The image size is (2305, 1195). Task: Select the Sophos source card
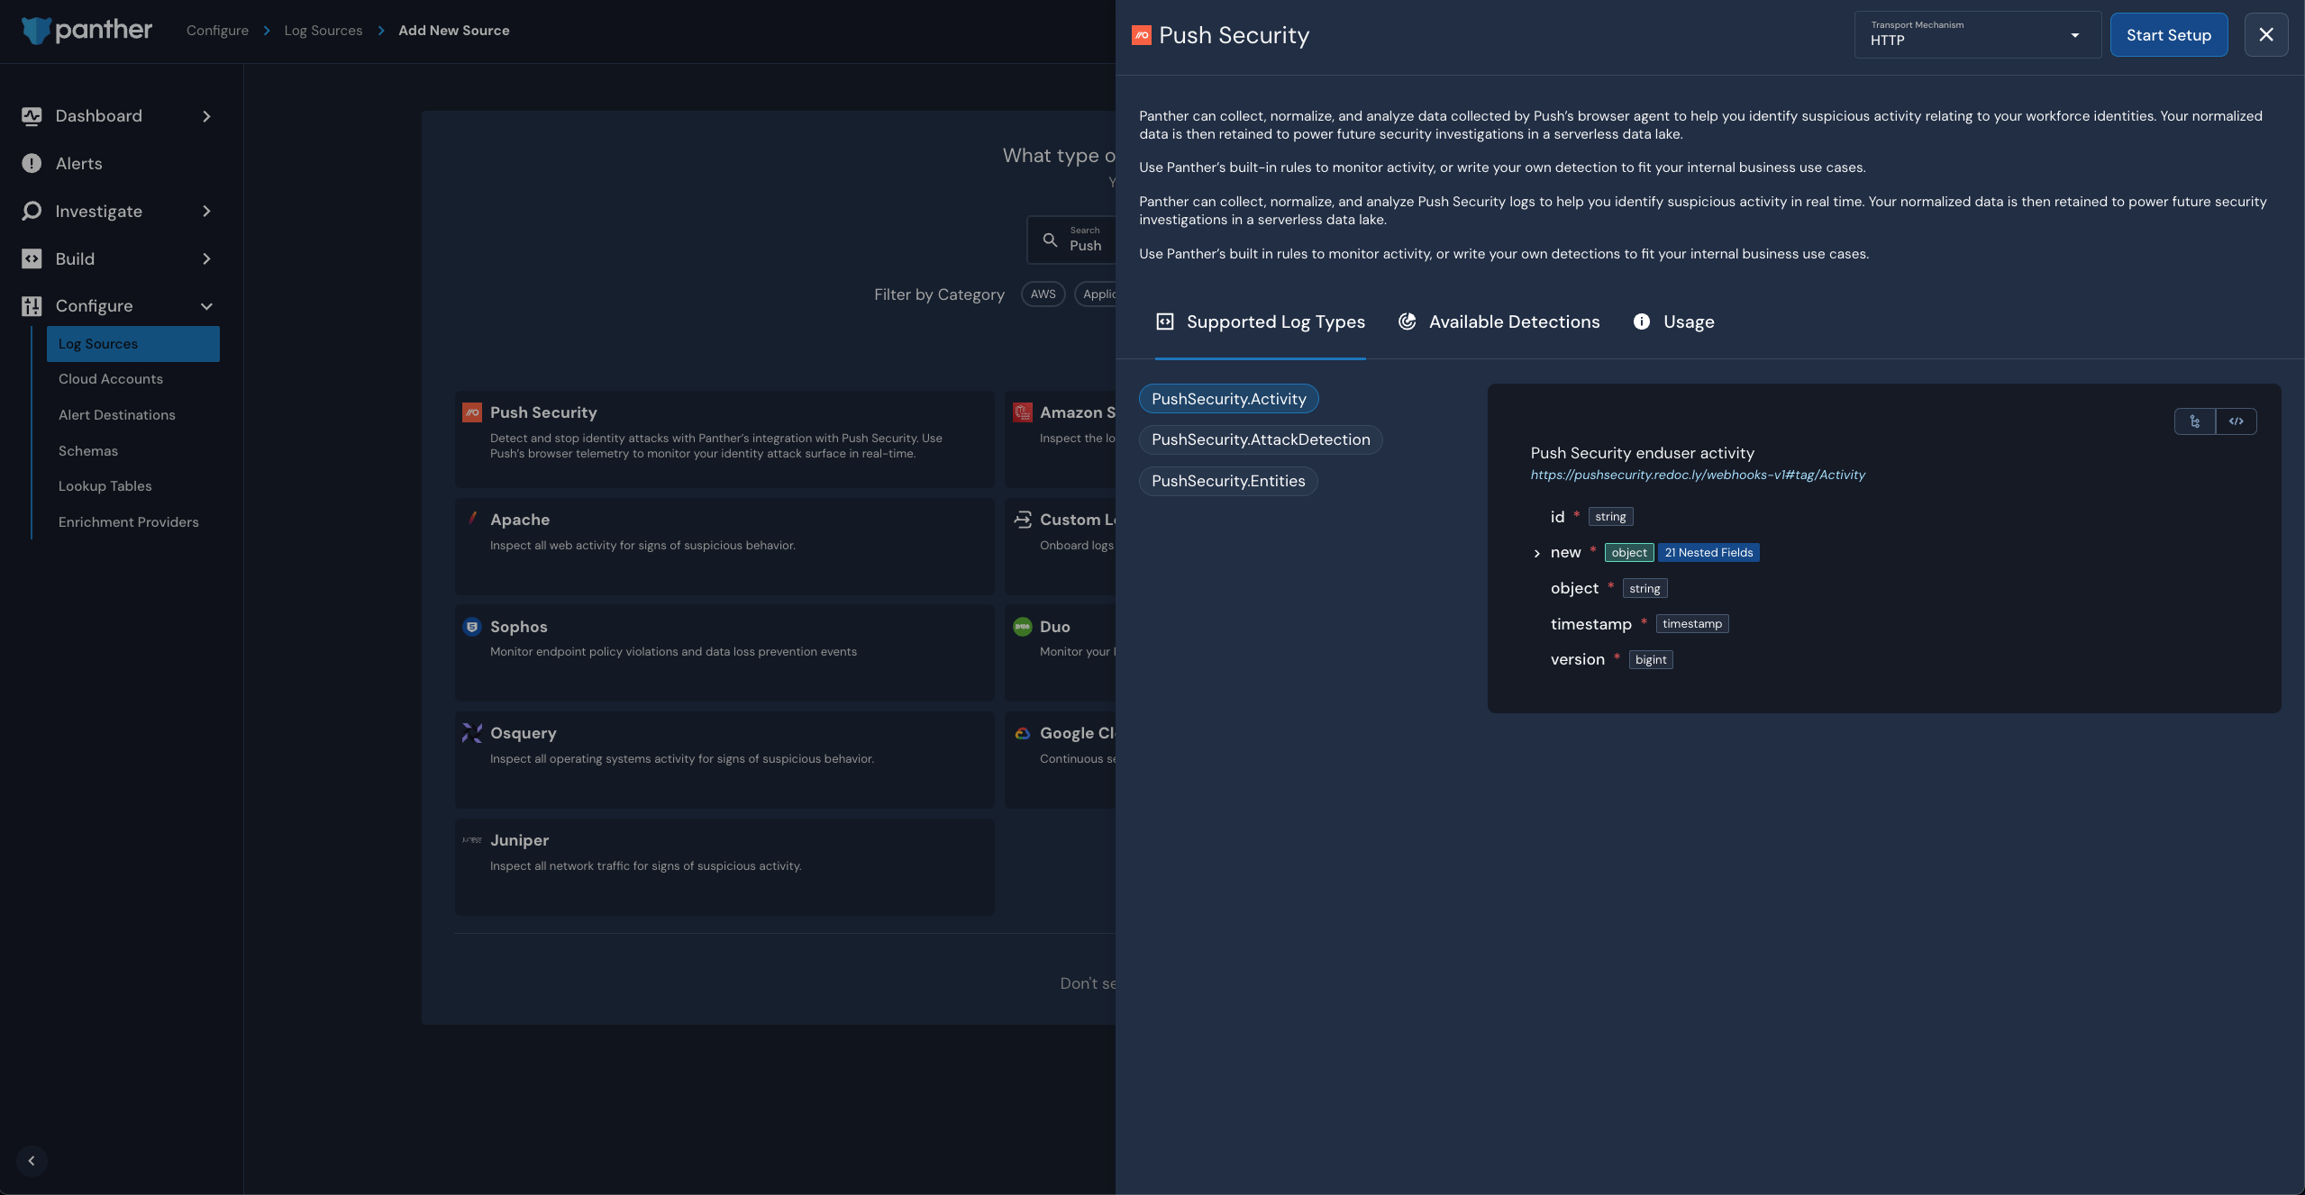(x=724, y=653)
